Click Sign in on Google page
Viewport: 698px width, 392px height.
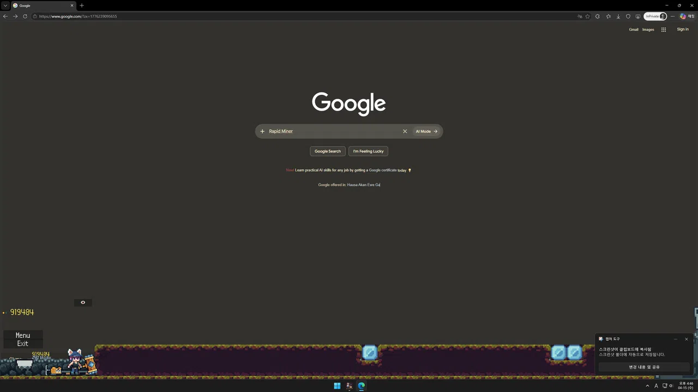[683, 29]
